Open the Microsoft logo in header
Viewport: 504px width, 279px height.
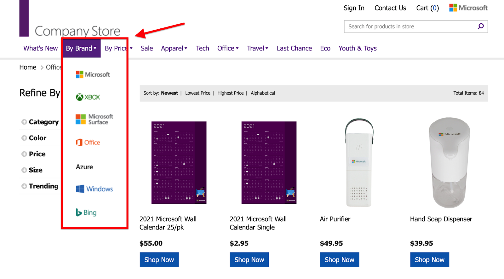coord(468,8)
